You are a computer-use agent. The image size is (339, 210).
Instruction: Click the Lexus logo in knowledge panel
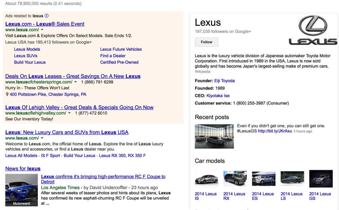[x=313, y=30]
